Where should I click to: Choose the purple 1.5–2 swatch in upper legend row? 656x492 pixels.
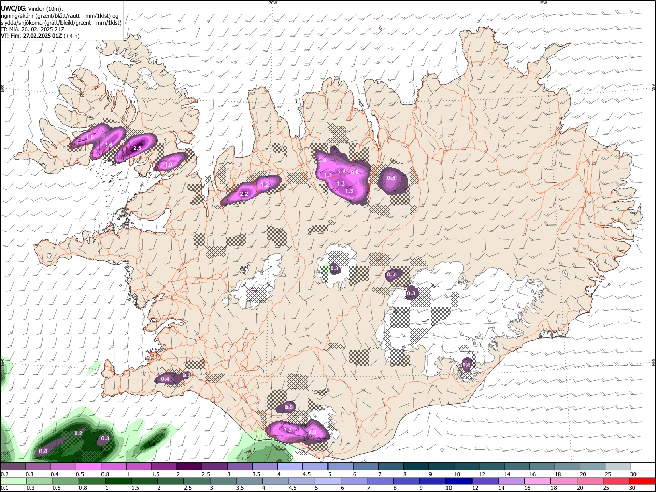tap(165, 467)
